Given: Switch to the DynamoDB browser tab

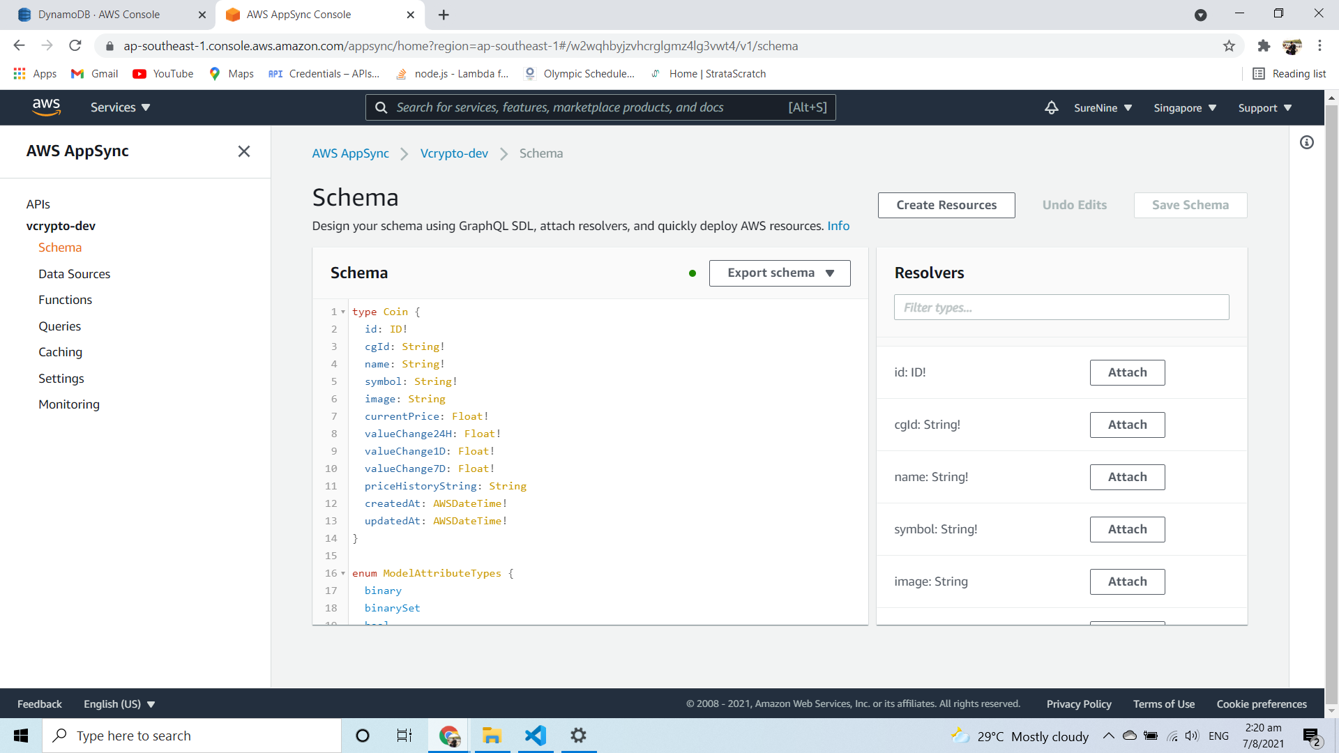Looking at the screenshot, I should (x=105, y=14).
